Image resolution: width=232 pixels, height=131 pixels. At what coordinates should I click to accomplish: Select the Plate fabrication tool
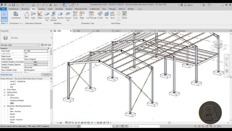pos(27,15)
